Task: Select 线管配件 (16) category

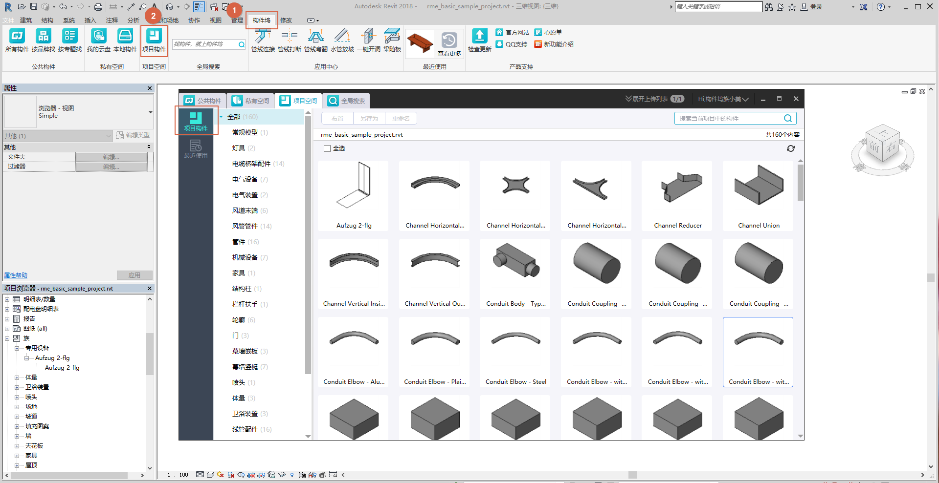Action: click(252, 429)
